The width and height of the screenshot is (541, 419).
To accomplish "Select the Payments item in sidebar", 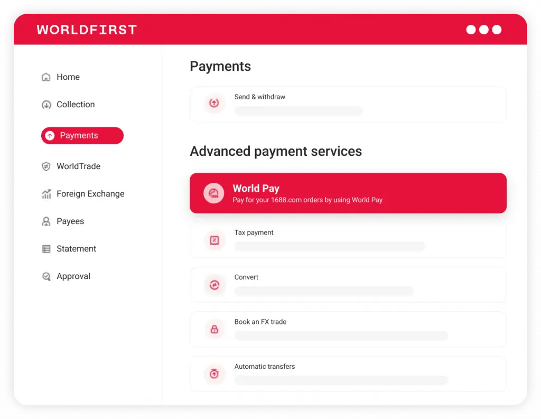I will point(82,136).
